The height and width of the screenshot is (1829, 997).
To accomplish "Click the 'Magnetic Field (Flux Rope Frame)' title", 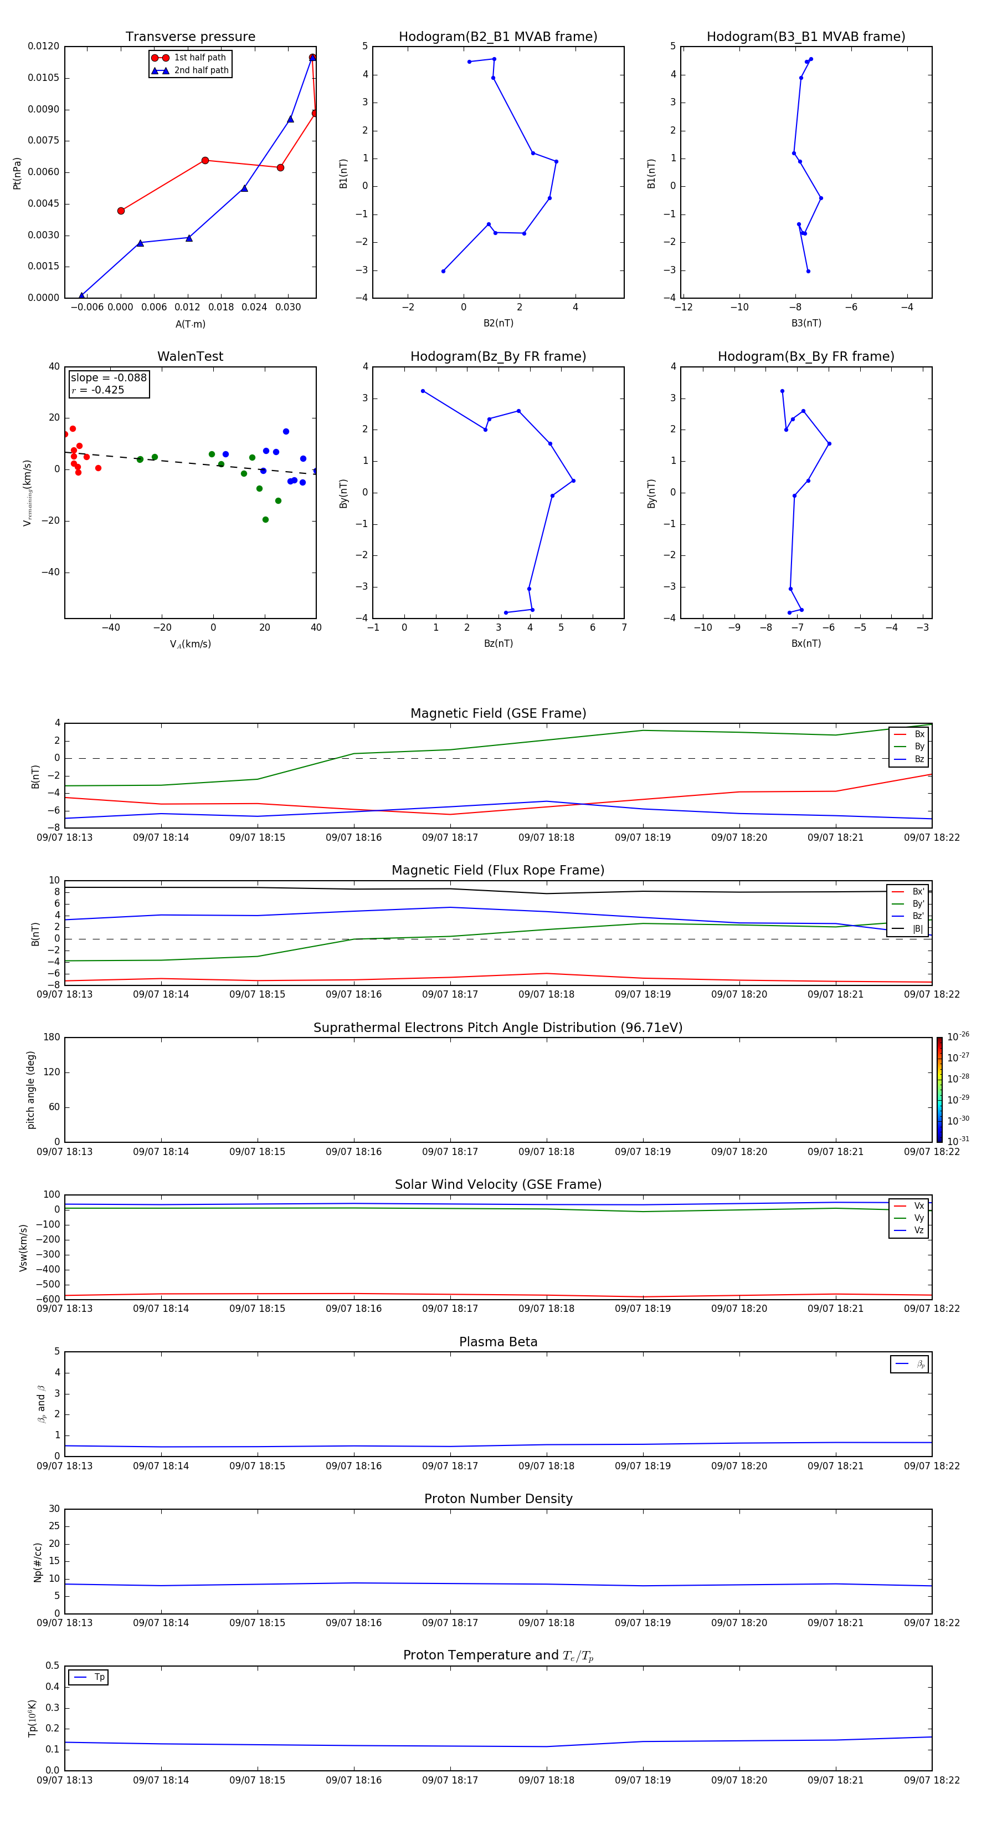I will (498, 871).
